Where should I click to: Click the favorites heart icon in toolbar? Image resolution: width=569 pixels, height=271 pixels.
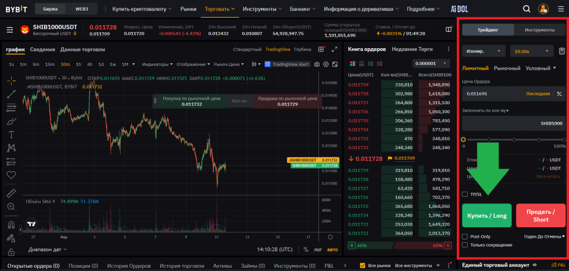pos(11,175)
